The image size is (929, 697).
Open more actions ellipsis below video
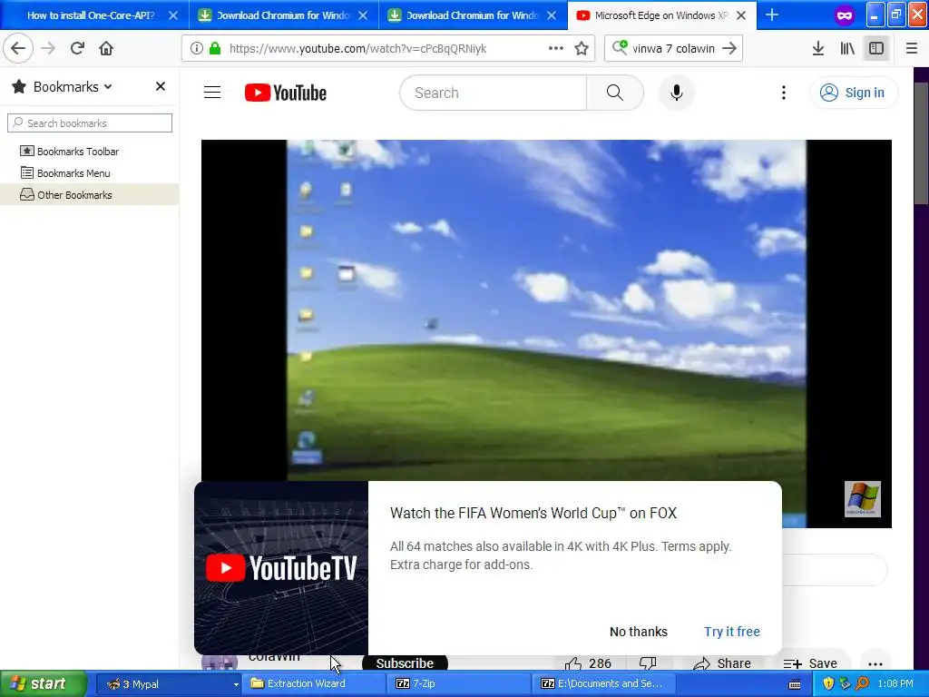[x=875, y=663]
